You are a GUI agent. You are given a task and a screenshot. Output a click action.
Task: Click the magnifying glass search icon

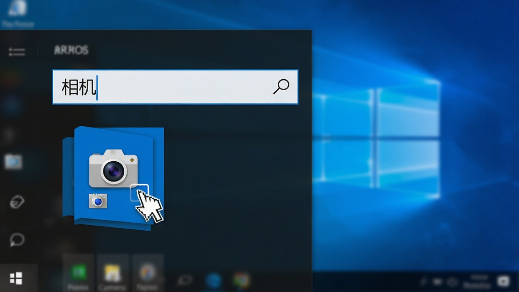coord(281,86)
